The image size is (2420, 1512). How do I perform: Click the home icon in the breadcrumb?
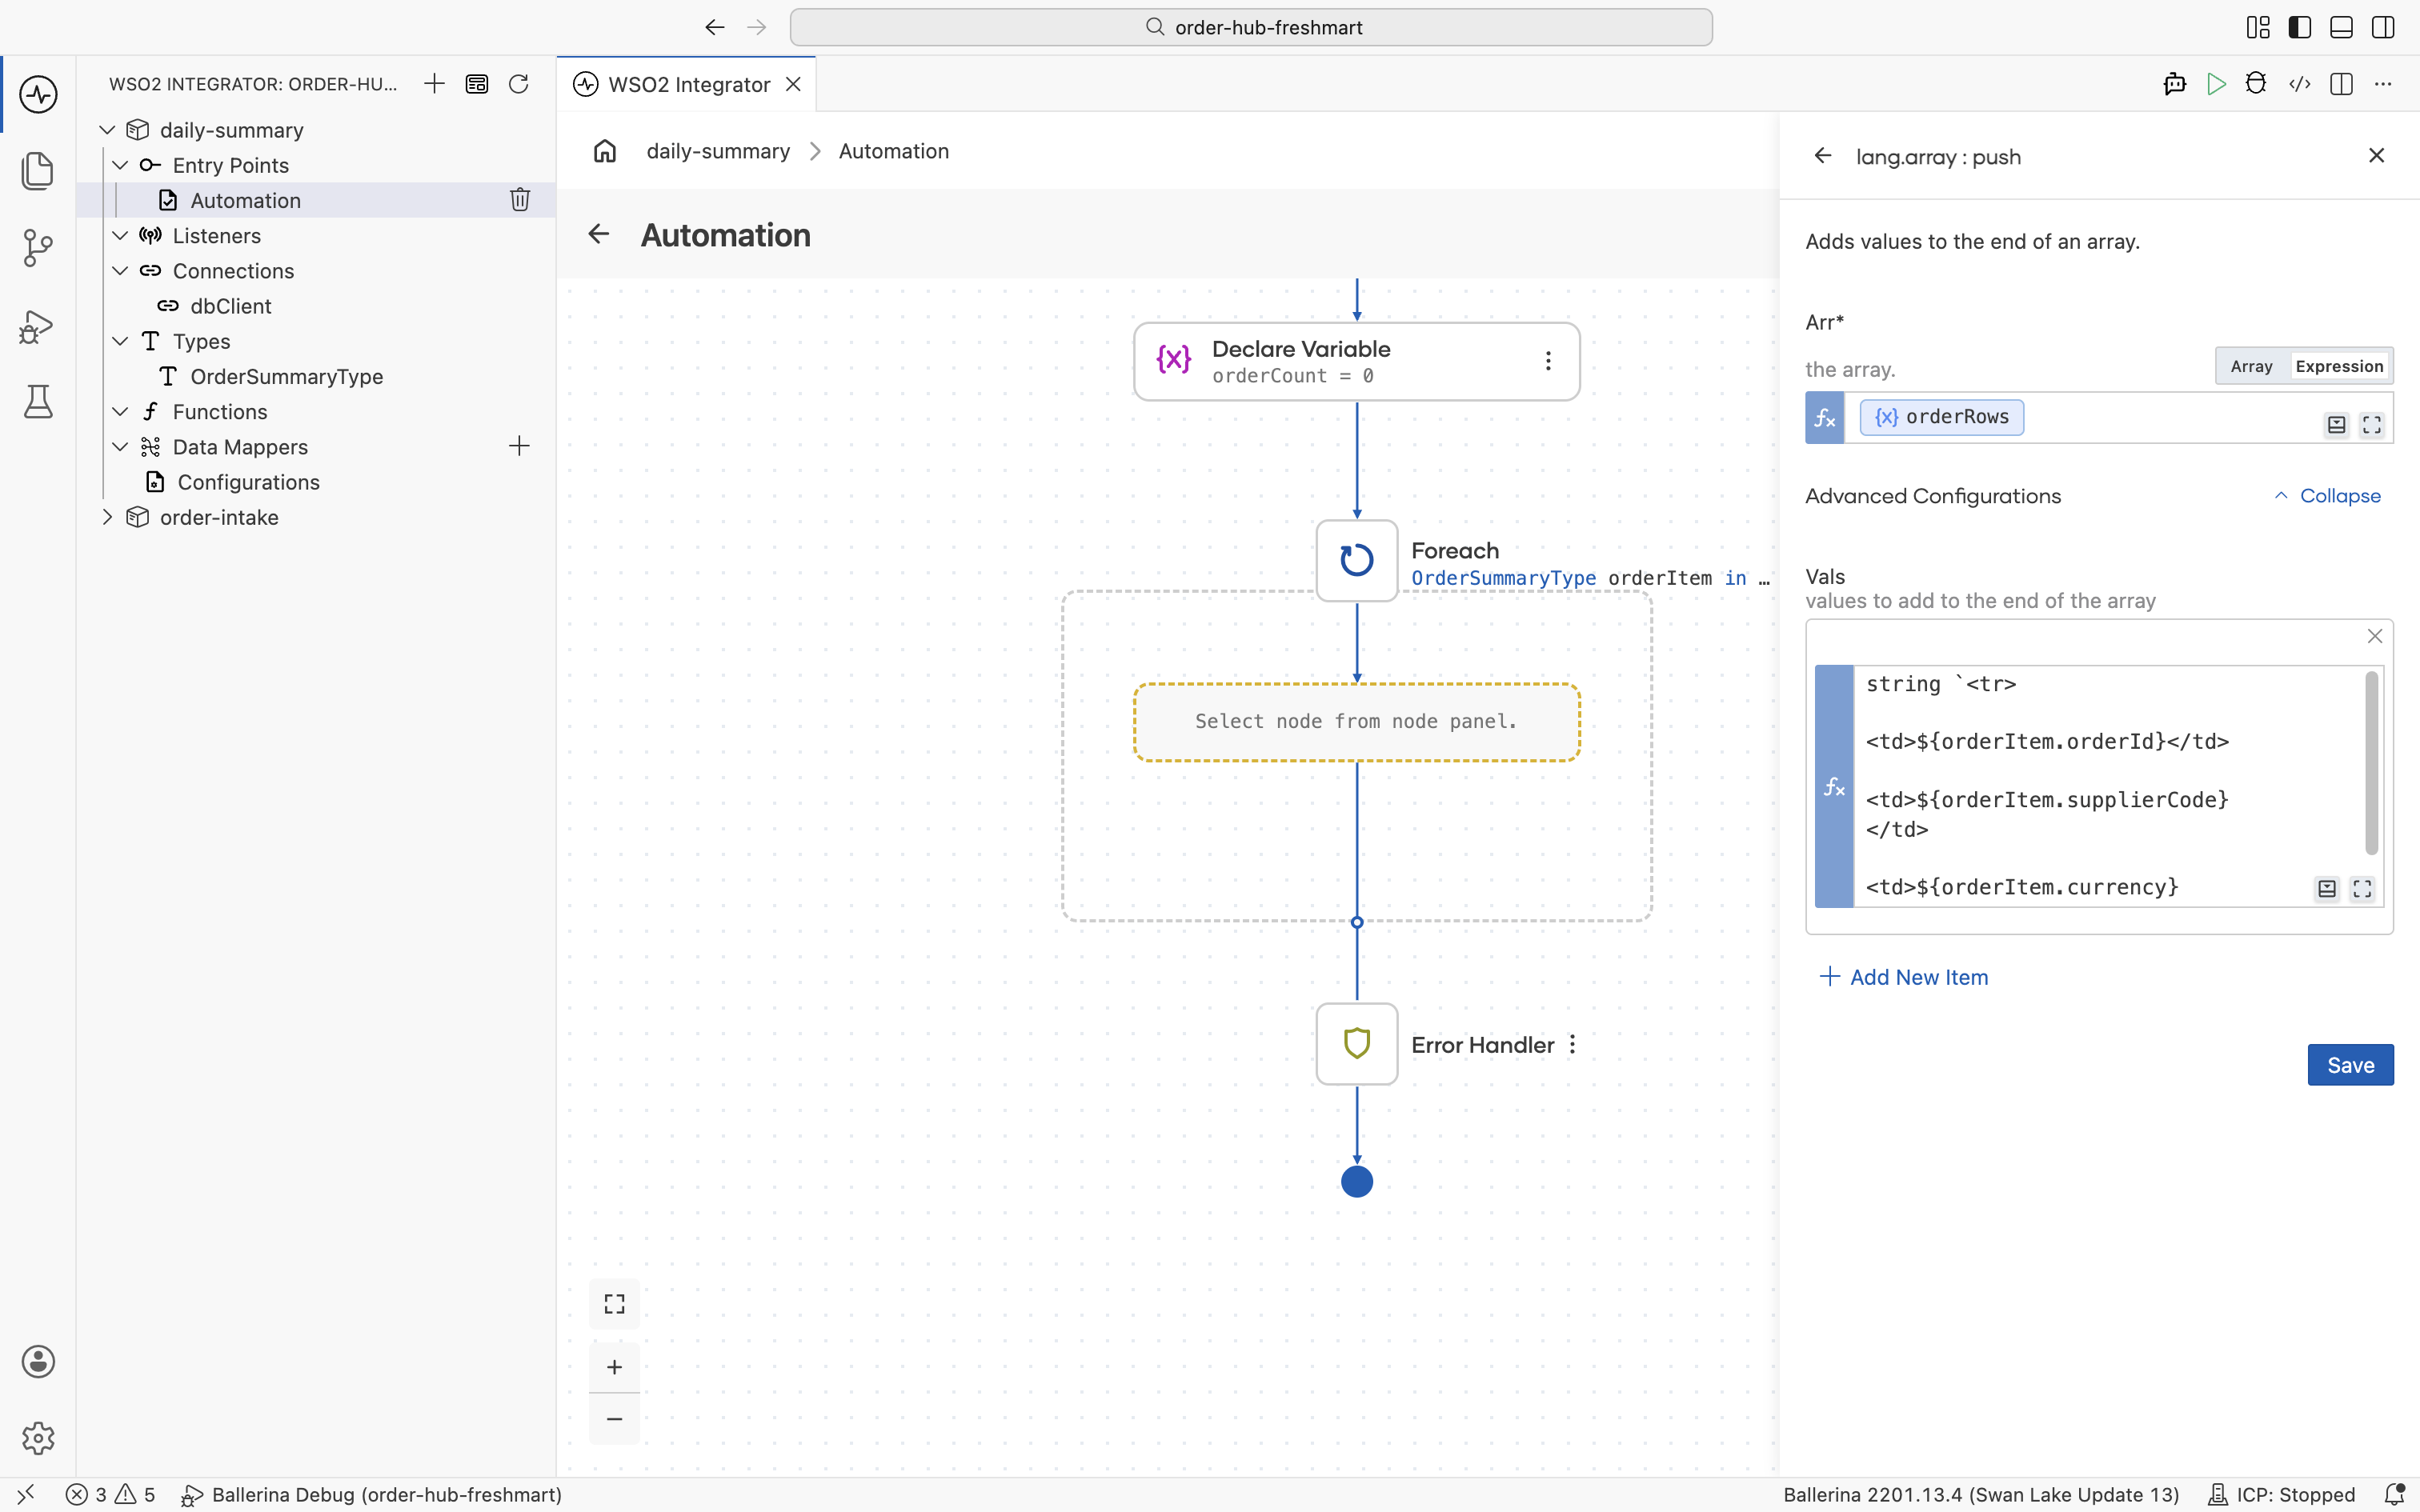pyautogui.click(x=605, y=151)
